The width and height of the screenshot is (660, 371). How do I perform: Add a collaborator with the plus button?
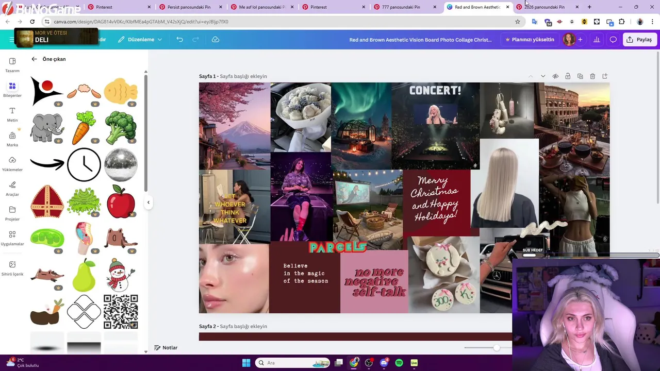click(580, 40)
